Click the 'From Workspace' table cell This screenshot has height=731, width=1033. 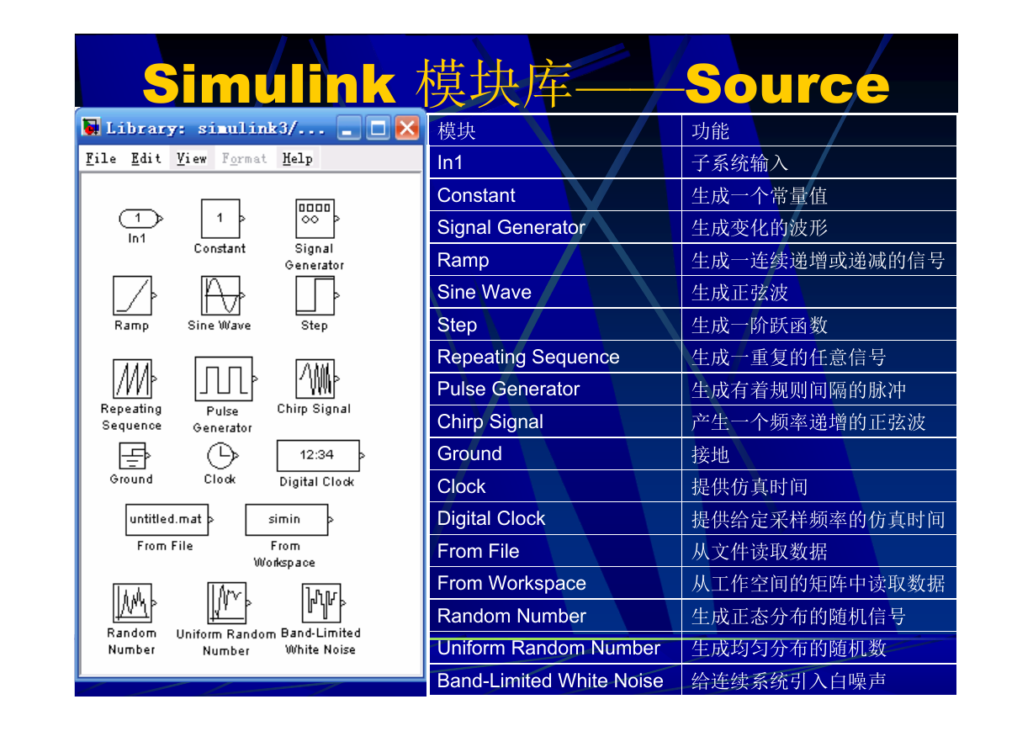pos(555,584)
